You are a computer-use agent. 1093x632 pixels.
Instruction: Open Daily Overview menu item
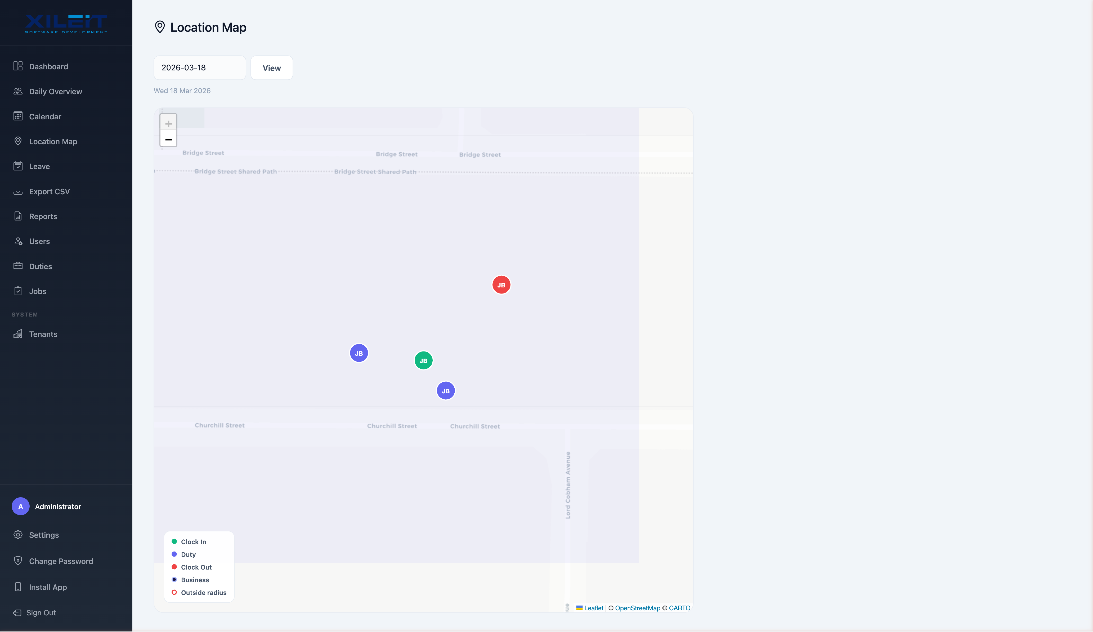(55, 92)
